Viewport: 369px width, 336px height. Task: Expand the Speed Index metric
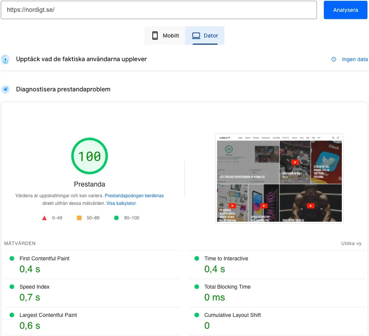click(34, 287)
